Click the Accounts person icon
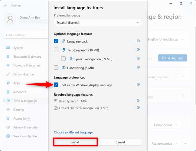The image size is (196, 151). pos(8,92)
